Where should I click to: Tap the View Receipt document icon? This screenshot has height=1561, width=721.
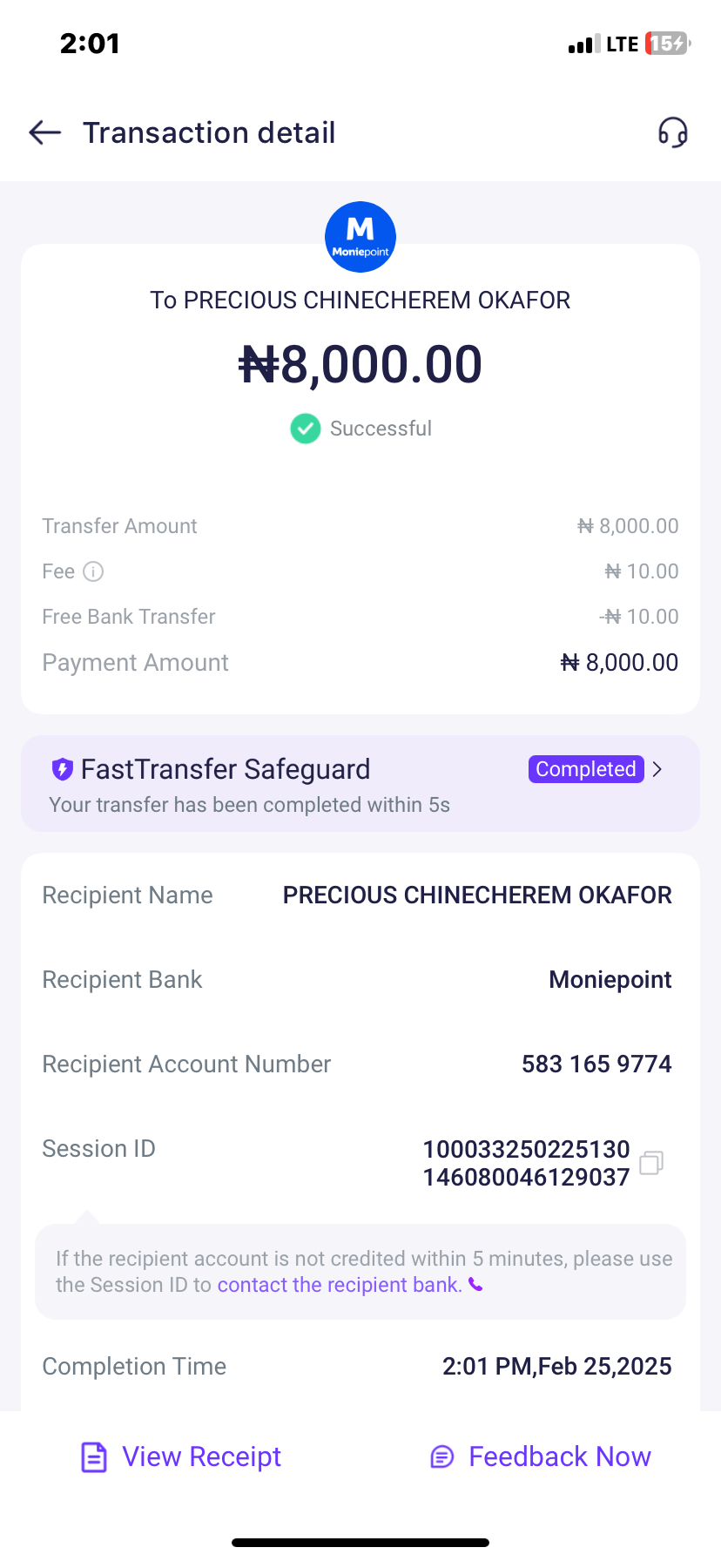(94, 1456)
